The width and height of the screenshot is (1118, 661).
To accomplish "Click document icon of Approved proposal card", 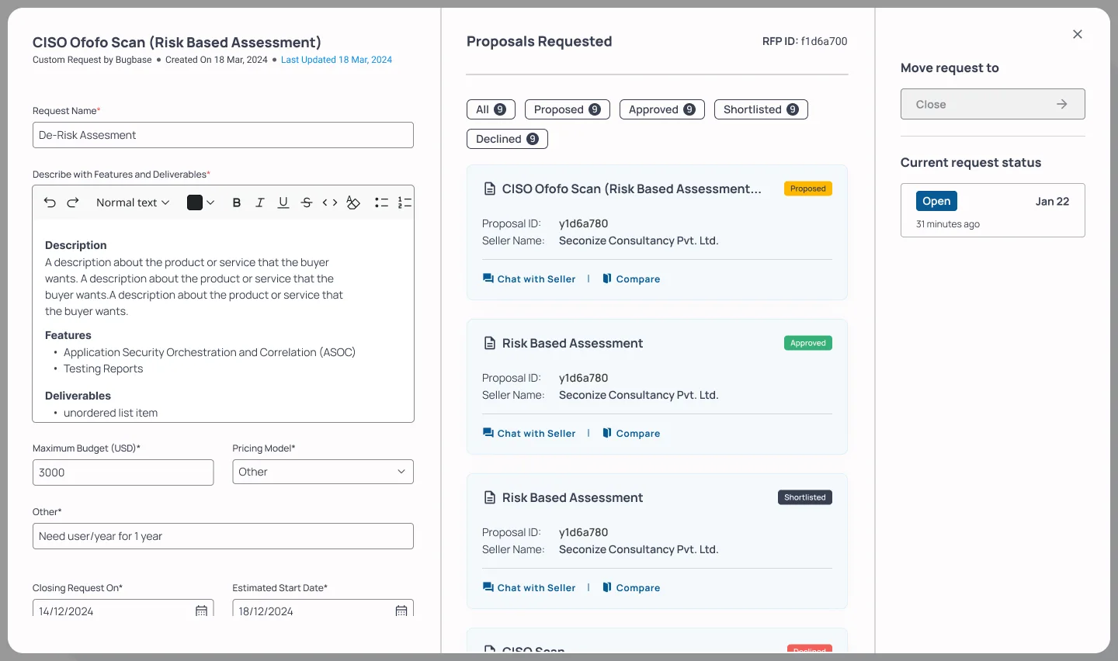I will coord(490,343).
